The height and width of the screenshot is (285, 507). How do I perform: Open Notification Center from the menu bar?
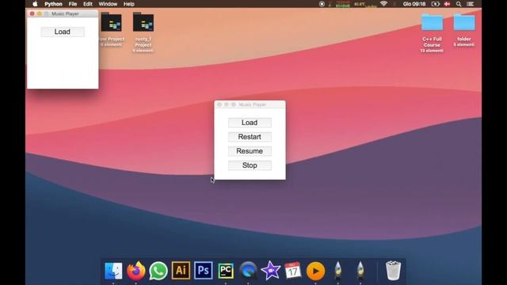(x=471, y=4)
